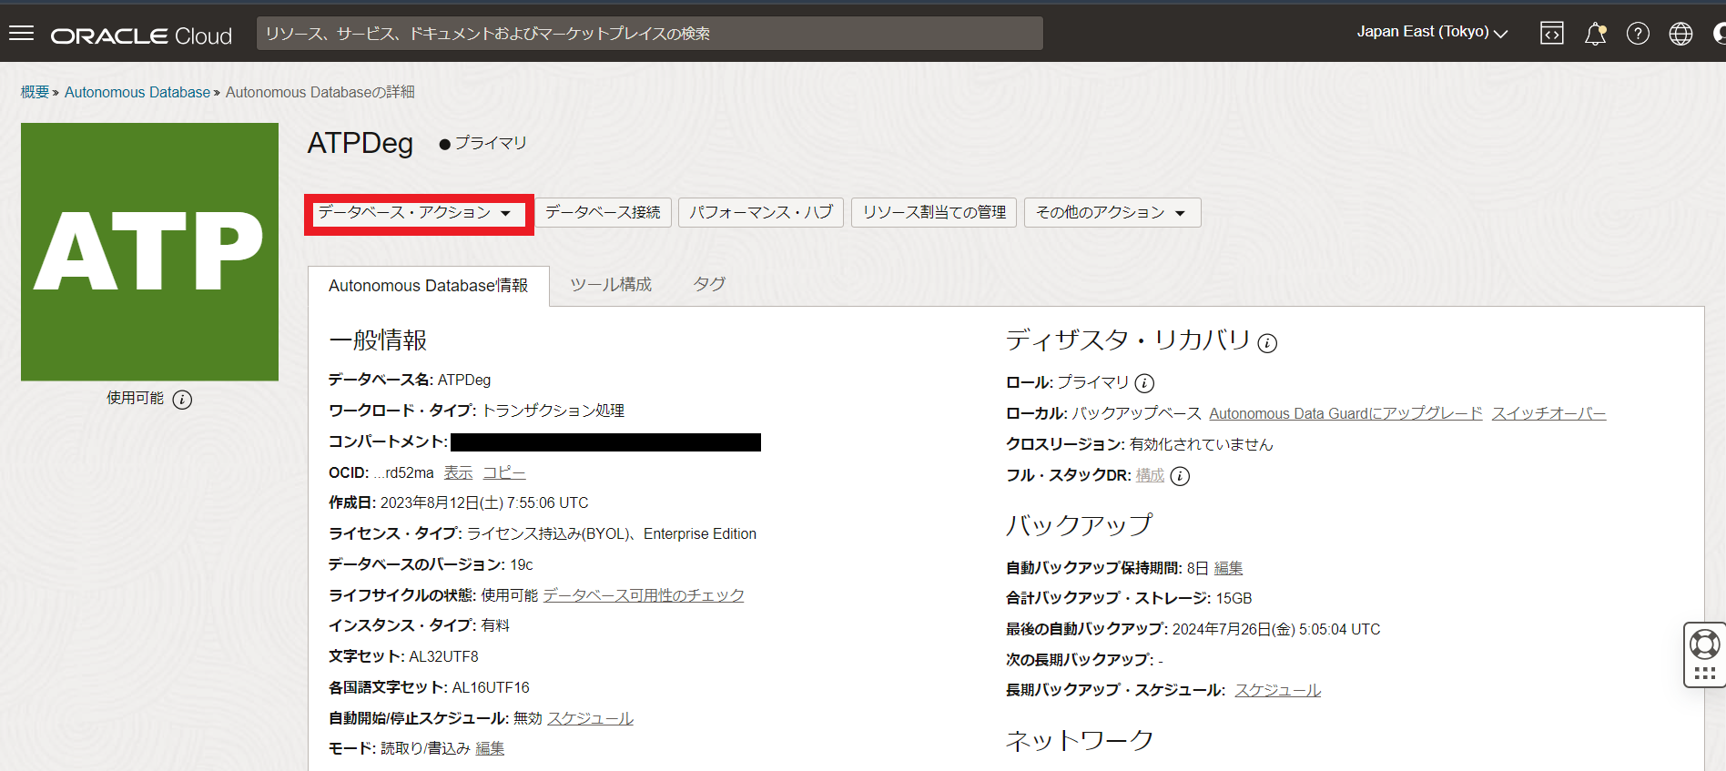
Task: Click the Oracle Cloud logo
Action: [x=141, y=36]
